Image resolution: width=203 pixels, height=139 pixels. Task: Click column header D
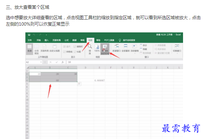pos(86,67)
